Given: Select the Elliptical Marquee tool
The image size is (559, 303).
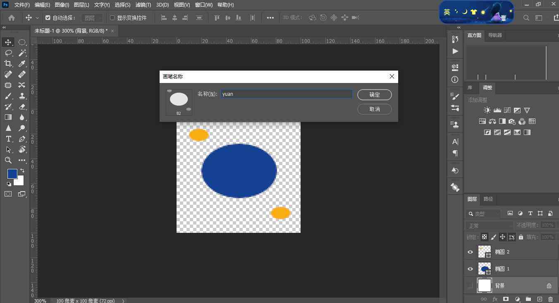Looking at the screenshot, I should (22, 42).
